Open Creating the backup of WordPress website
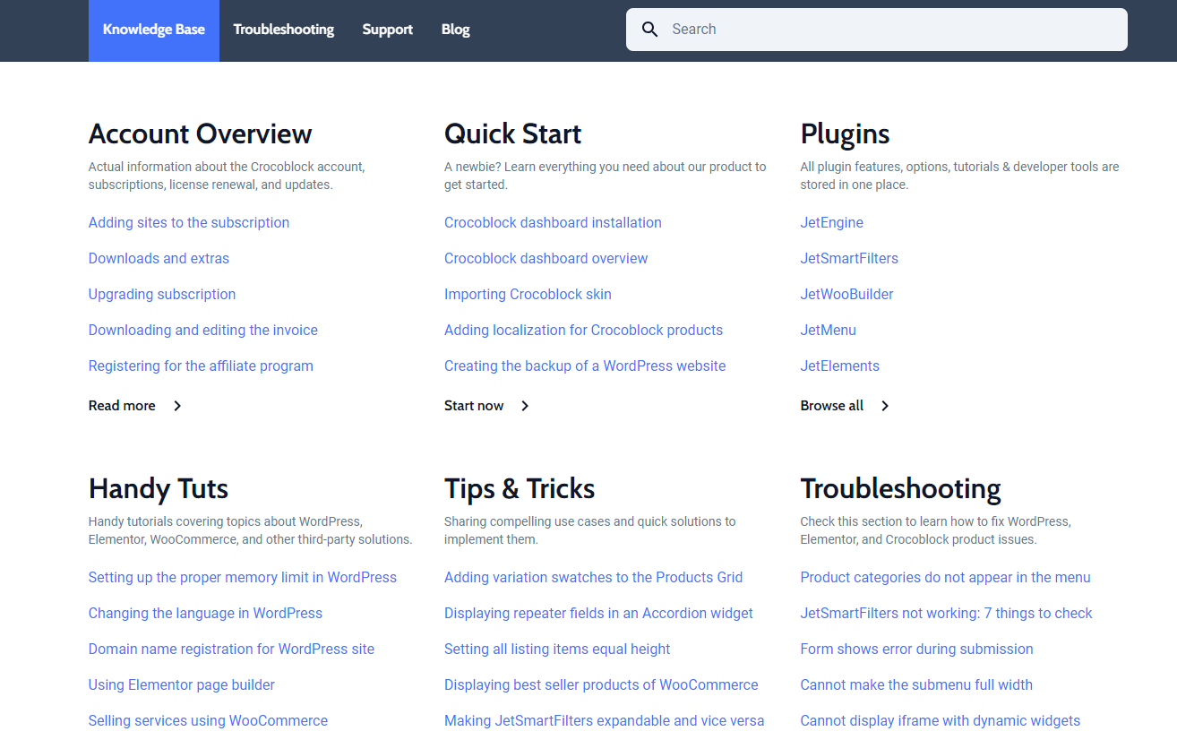1177x740 pixels. point(585,366)
